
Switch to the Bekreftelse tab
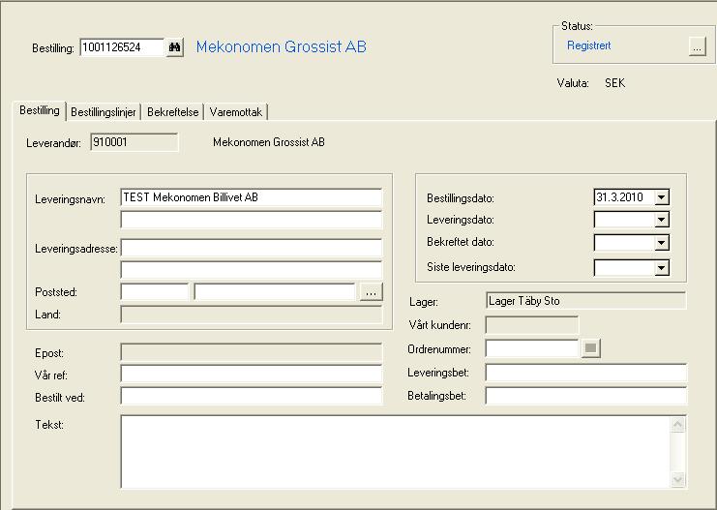173,112
